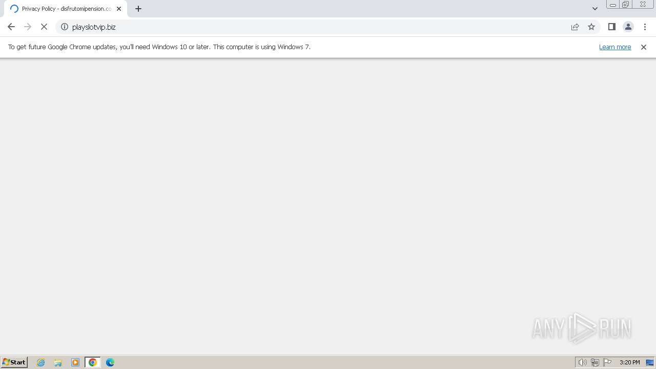This screenshot has width=656, height=369.
Task: Share this page icon
Action: [575, 27]
